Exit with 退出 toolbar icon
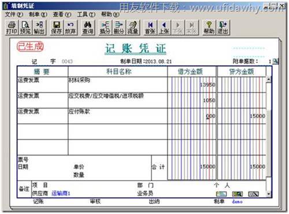This screenshot has width=289, height=214. (x=223, y=28)
